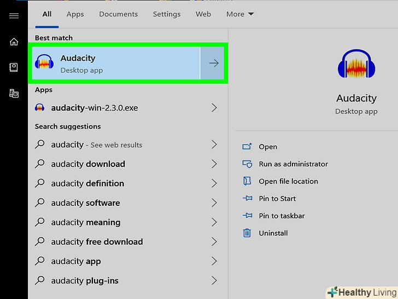Click the search icon beside "audacity plug-ins"

coord(39,280)
